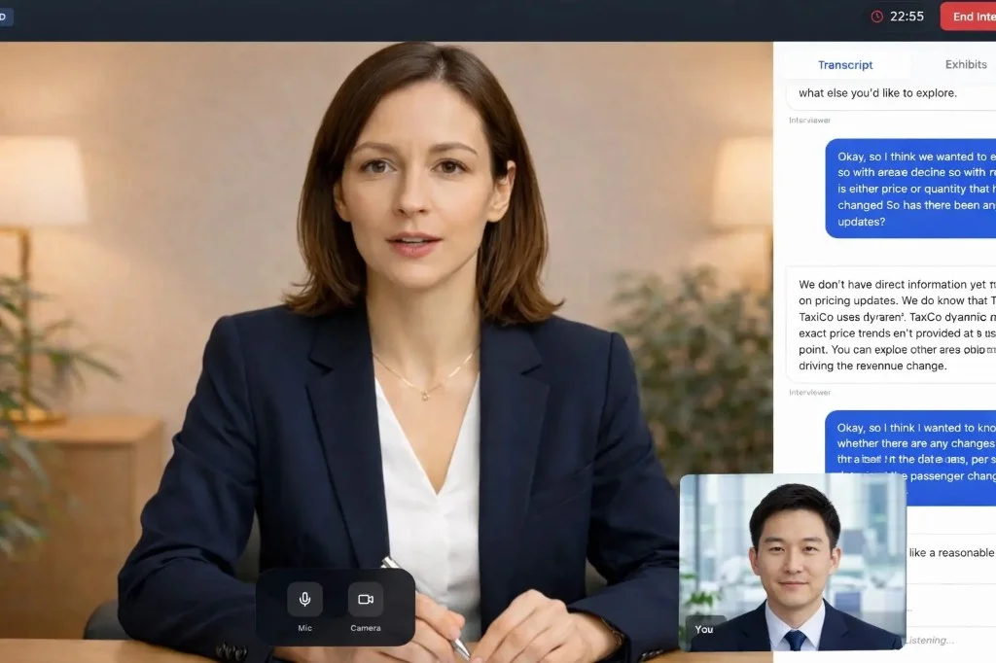Click the microphone icon in the call controls
The height and width of the screenshot is (663, 996).
[x=304, y=600]
